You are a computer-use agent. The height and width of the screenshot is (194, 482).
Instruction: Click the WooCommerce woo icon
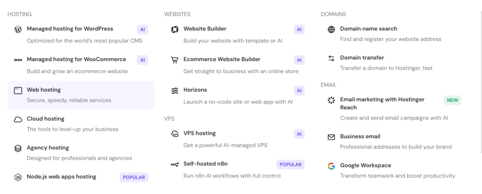pos(18,60)
